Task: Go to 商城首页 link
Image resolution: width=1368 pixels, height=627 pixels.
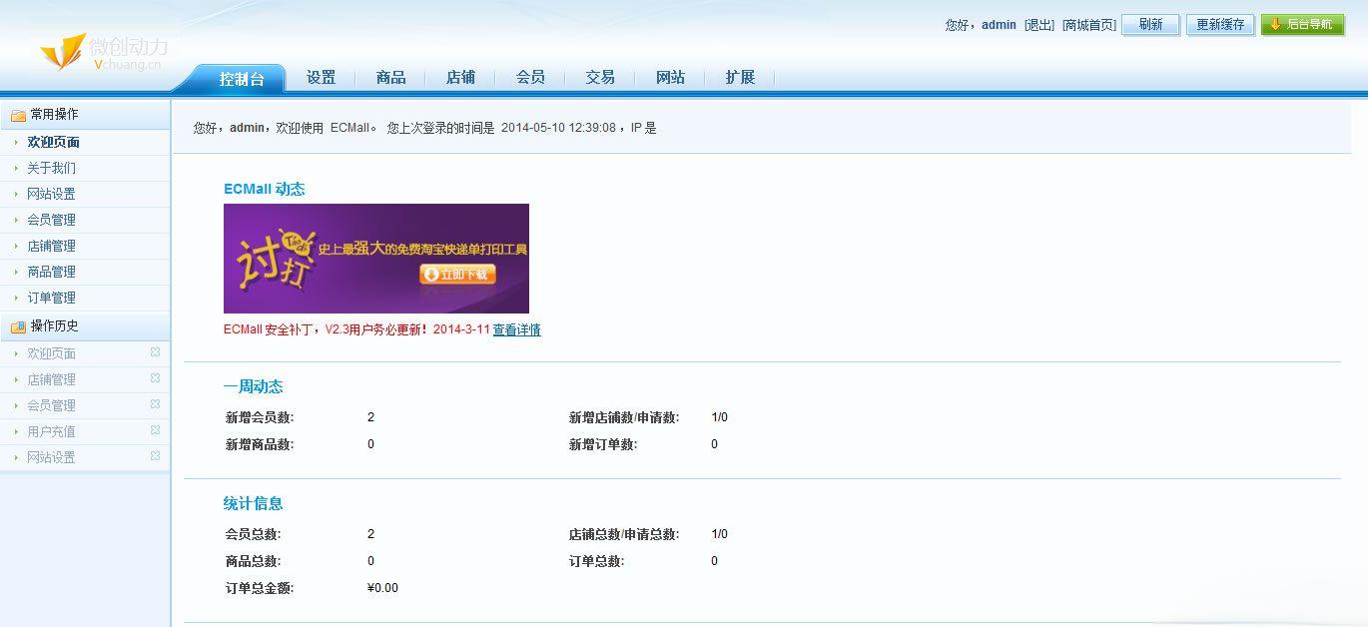Action: tap(1088, 25)
